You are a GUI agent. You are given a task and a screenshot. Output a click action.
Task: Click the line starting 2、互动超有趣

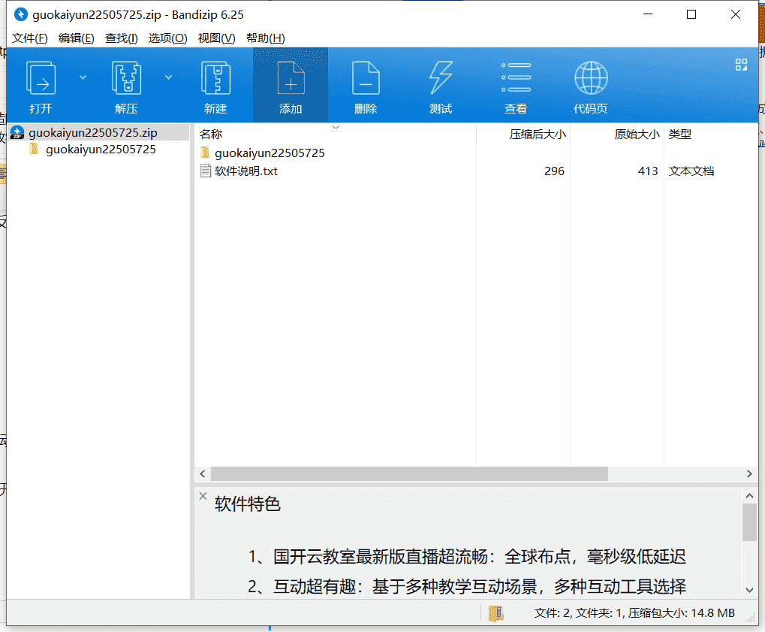click(468, 586)
